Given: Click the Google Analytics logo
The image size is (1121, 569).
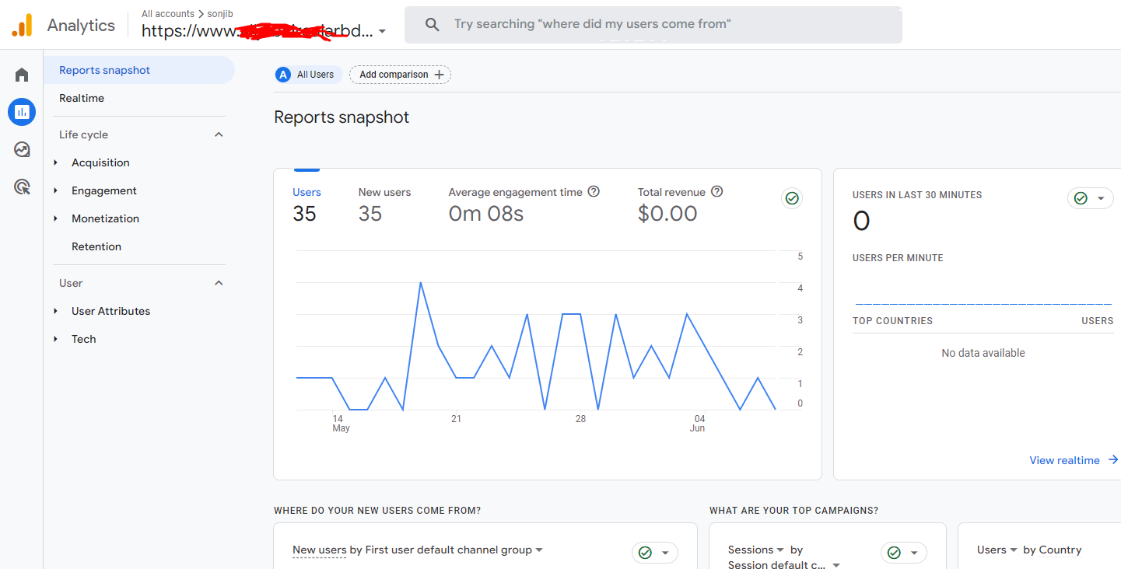Looking at the screenshot, I should (x=22, y=26).
